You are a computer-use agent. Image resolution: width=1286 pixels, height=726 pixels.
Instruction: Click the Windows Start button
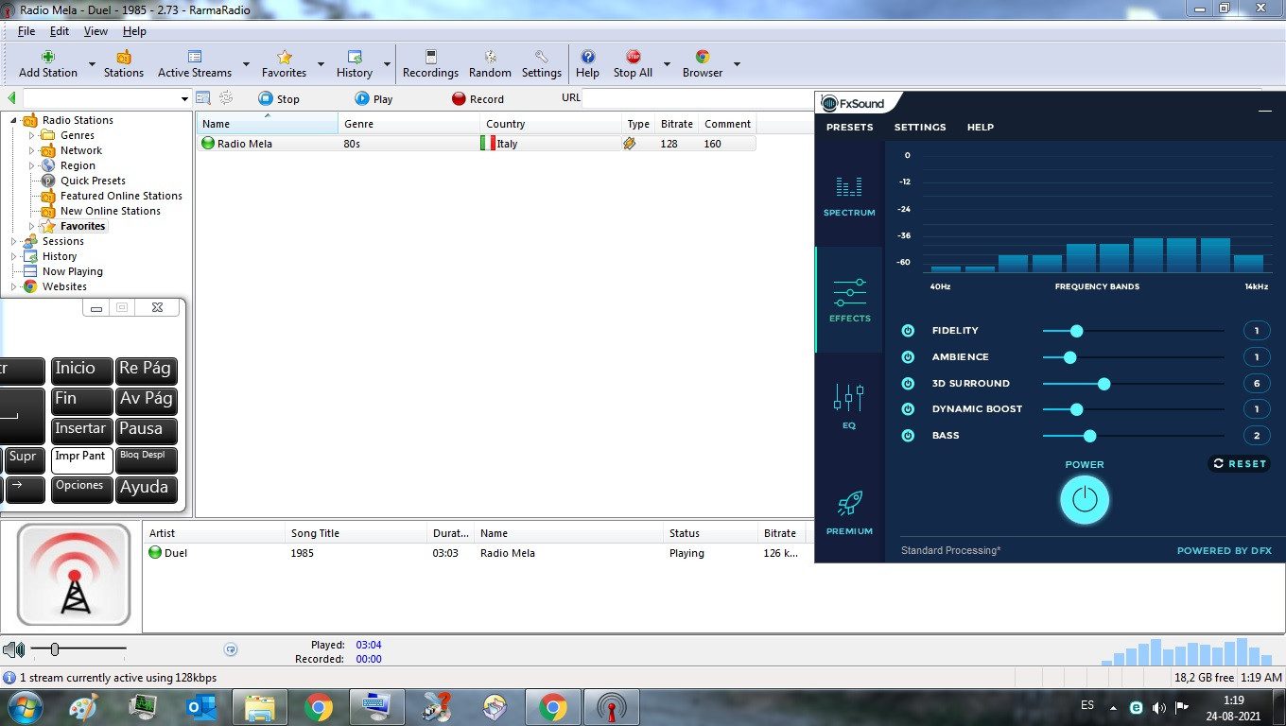coord(25,707)
